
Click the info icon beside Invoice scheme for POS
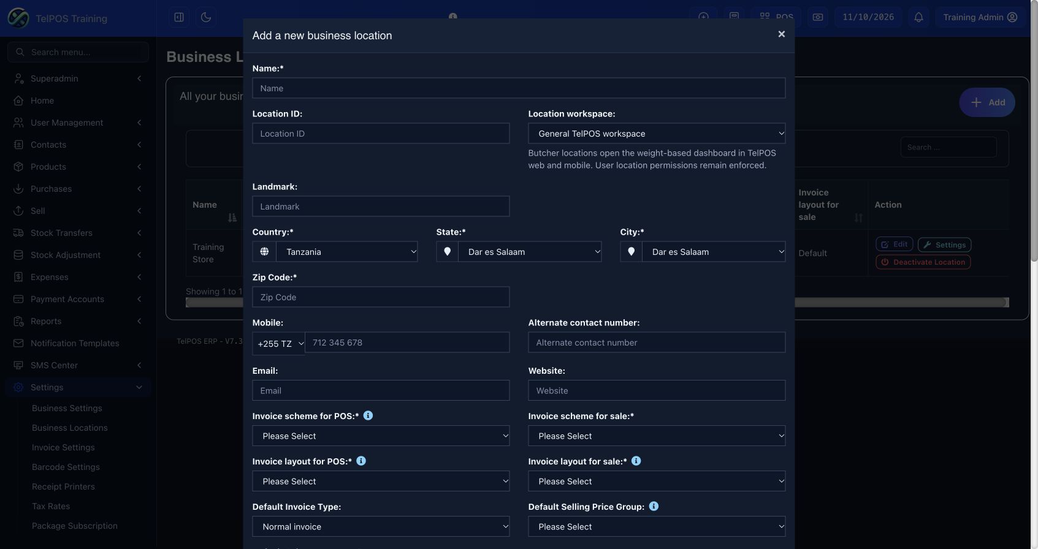[x=368, y=415]
